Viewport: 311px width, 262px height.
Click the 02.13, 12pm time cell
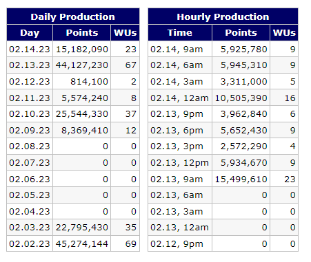tap(180, 163)
